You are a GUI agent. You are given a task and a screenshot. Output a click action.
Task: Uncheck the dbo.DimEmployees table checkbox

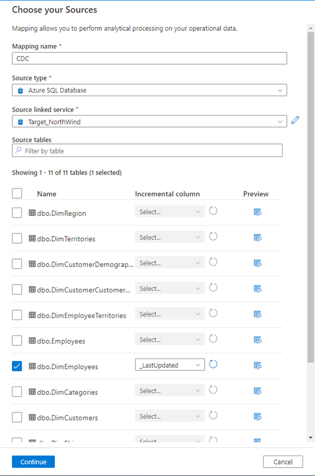click(17, 366)
